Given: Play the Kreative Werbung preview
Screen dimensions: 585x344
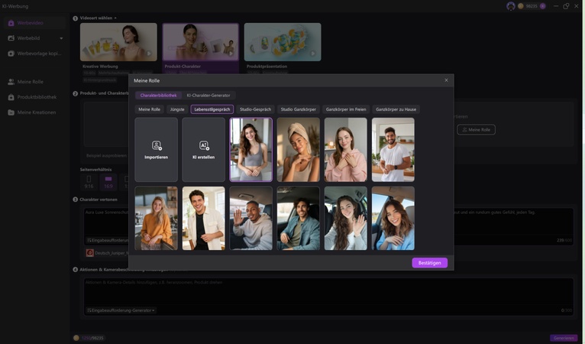Looking at the screenshot, I should (149, 54).
